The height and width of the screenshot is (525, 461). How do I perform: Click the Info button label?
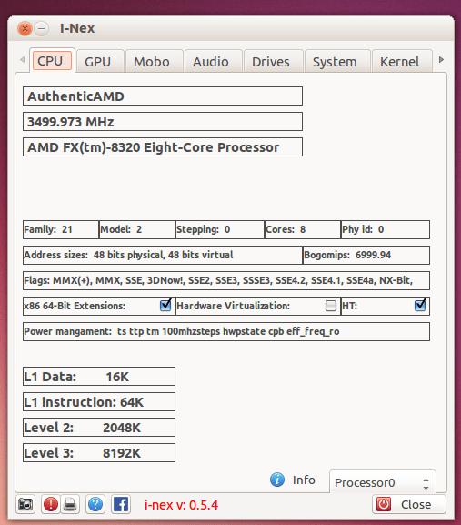pyautogui.click(x=304, y=480)
